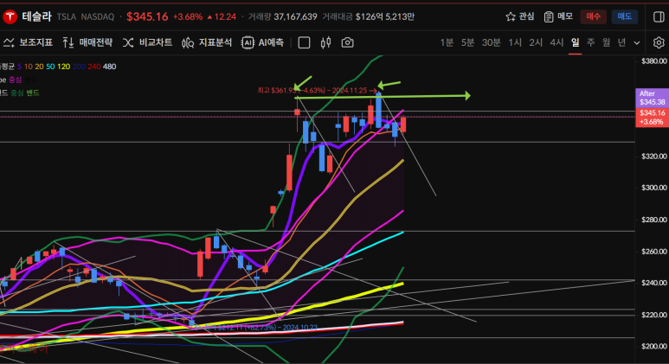
Task: Click the Tesla logo icon
Action: pos(10,17)
